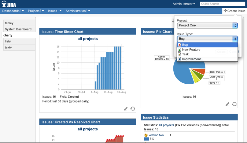The height and width of the screenshot is (143, 247).
Task: Click the blue 6% progress bar
Action: (146, 139)
